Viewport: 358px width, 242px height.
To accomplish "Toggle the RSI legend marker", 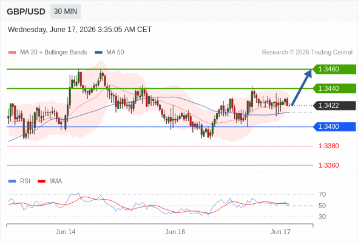I will click(12, 181).
